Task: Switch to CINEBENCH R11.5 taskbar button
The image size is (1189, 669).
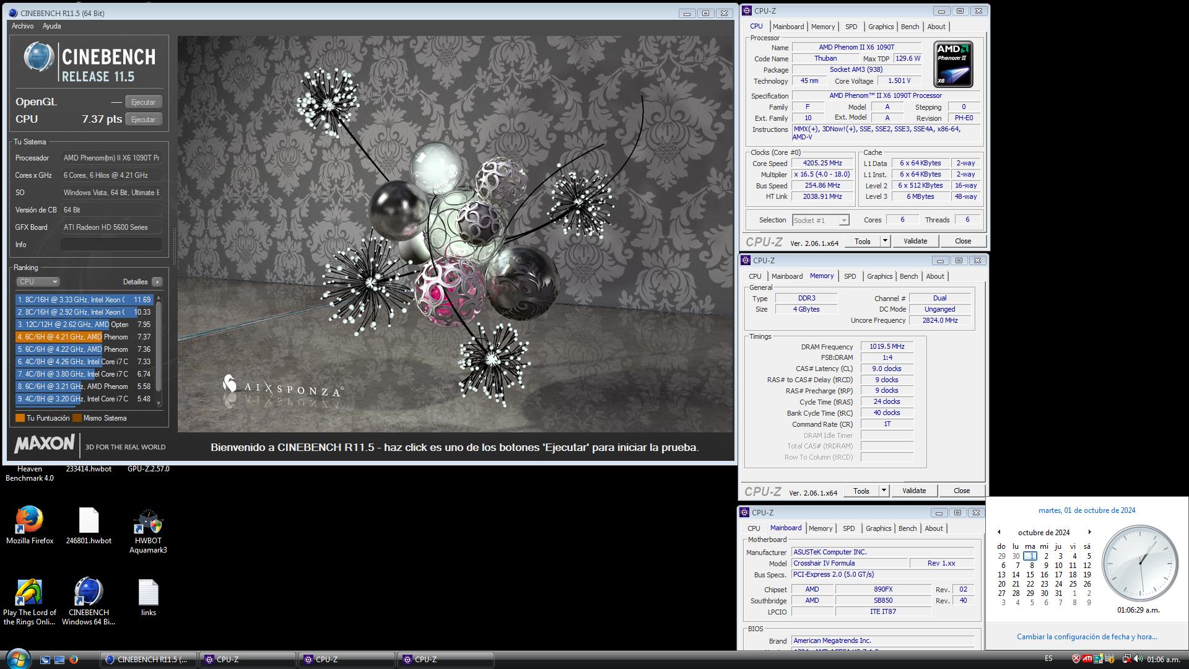Action: tap(149, 660)
